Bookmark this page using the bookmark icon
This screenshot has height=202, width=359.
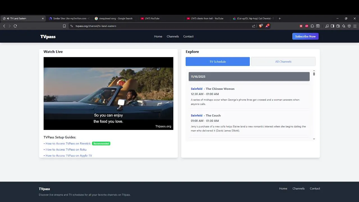tap(64, 26)
